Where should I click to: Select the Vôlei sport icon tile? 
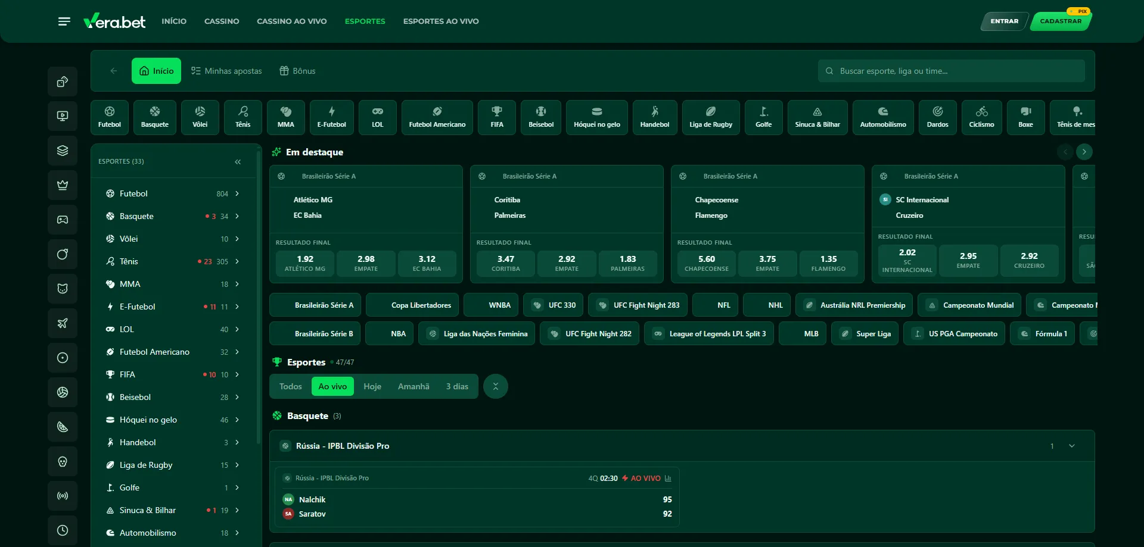tap(200, 117)
